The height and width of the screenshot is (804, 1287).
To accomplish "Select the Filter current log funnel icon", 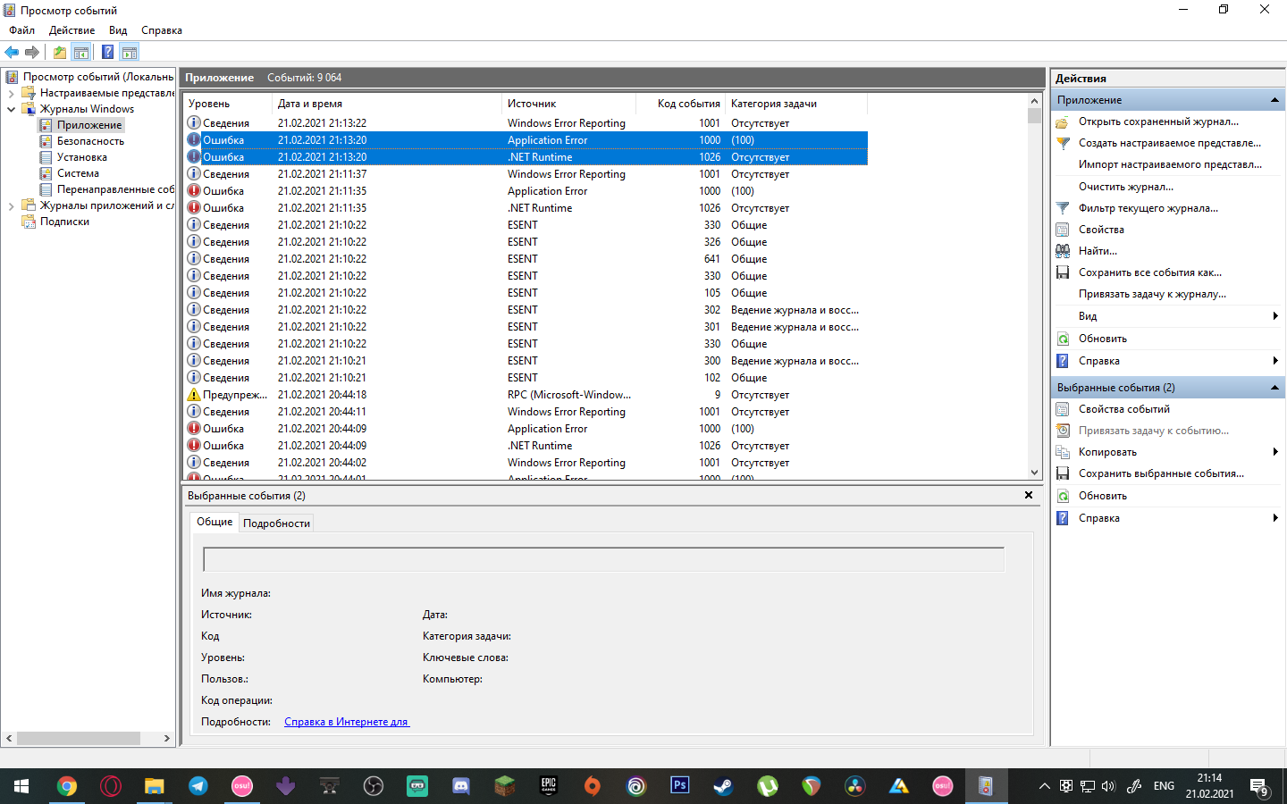I will 1063,207.
